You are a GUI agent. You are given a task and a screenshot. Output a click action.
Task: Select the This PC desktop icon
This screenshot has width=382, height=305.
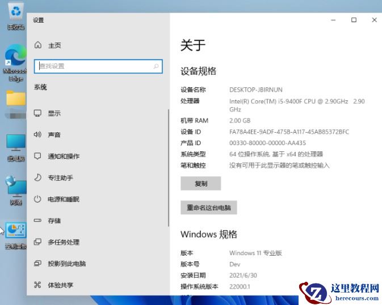tap(16, 148)
